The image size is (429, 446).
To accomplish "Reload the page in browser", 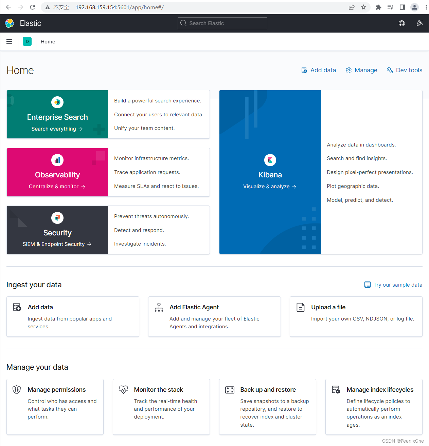I will (x=33, y=7).
